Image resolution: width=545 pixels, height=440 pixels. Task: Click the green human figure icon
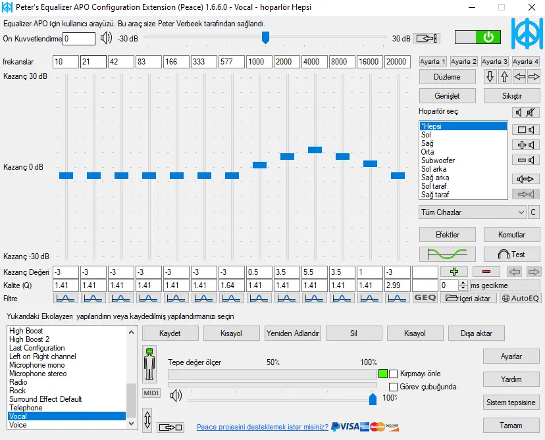coord(149,364)
